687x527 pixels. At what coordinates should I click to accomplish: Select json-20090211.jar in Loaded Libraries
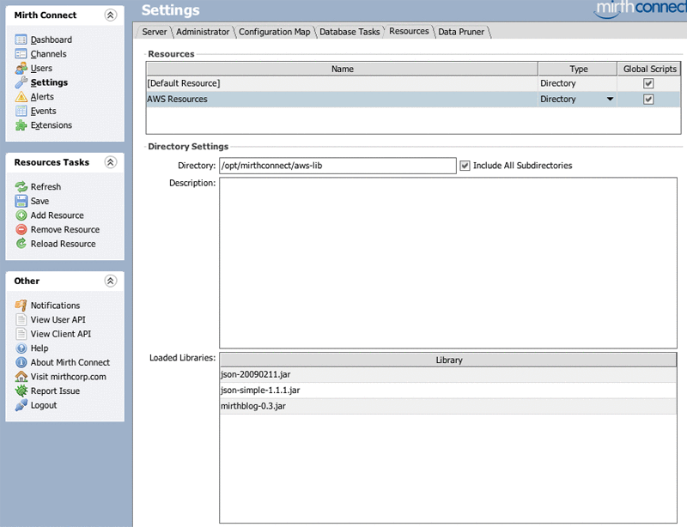(x=448, y=374)
